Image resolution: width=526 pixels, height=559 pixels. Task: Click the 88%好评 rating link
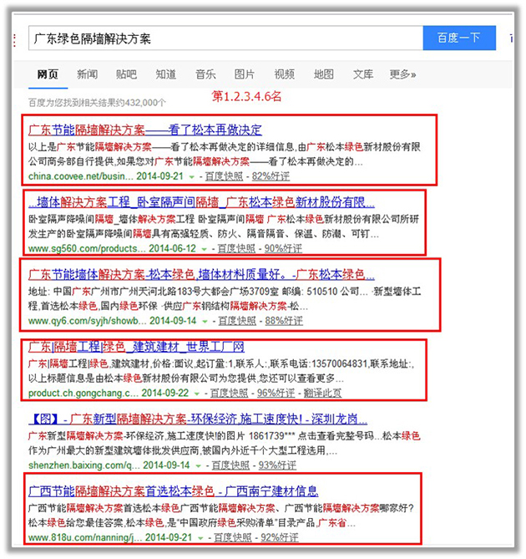point(284,321)
